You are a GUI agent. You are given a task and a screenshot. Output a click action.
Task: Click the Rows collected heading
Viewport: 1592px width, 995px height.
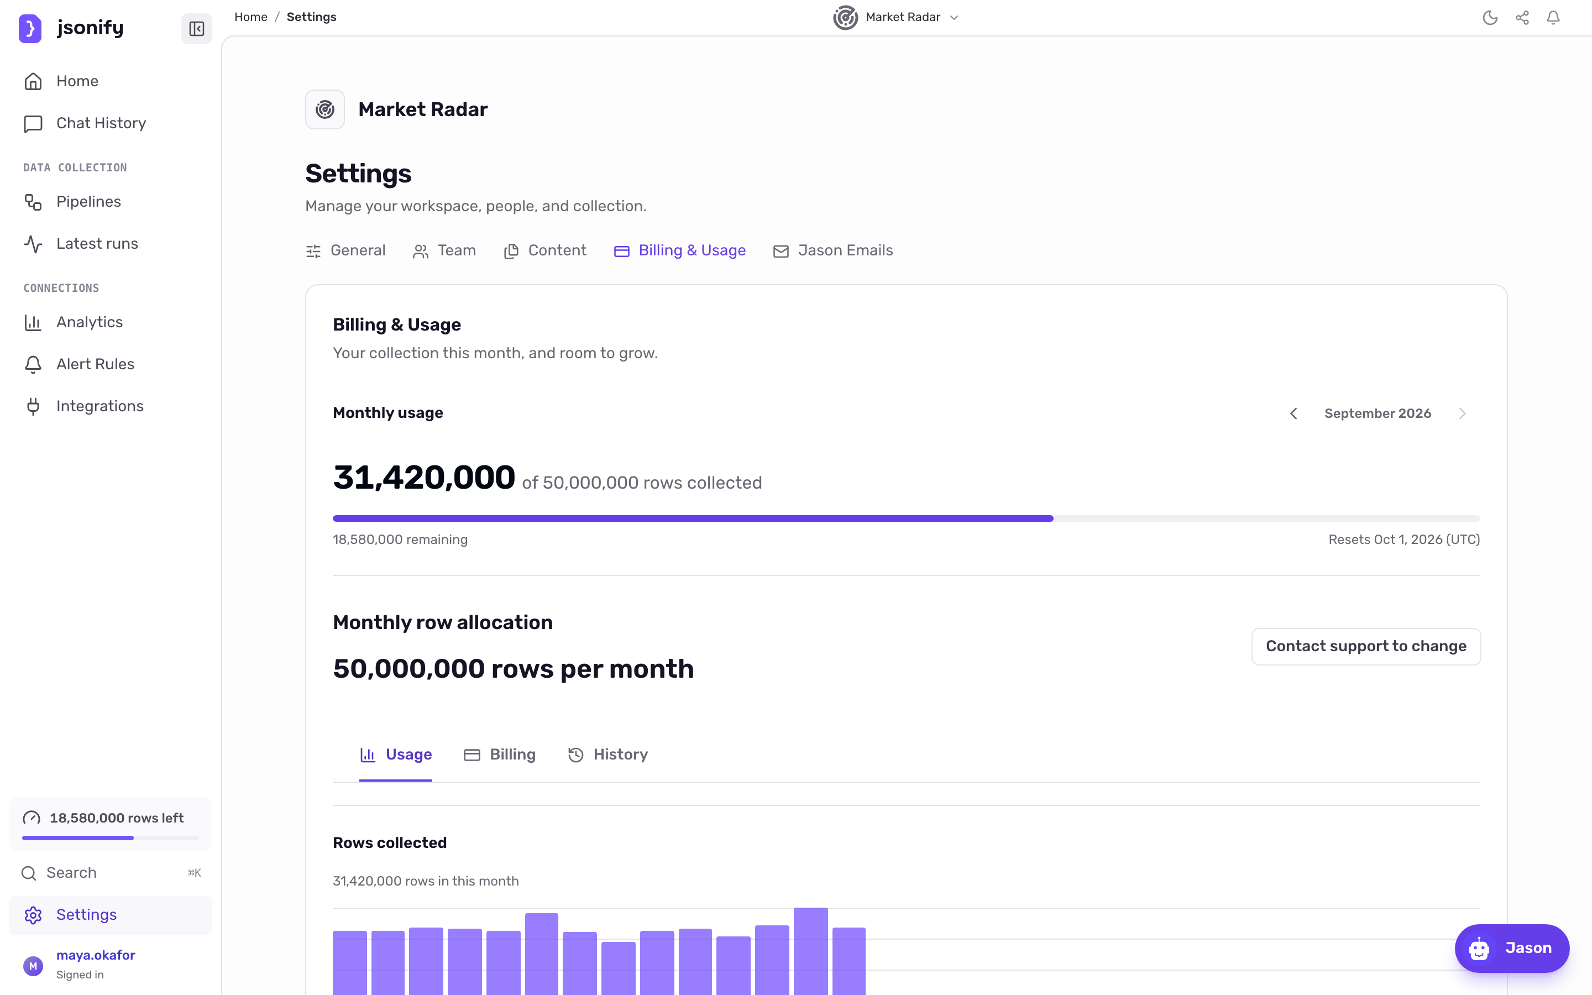coord(390,843)
